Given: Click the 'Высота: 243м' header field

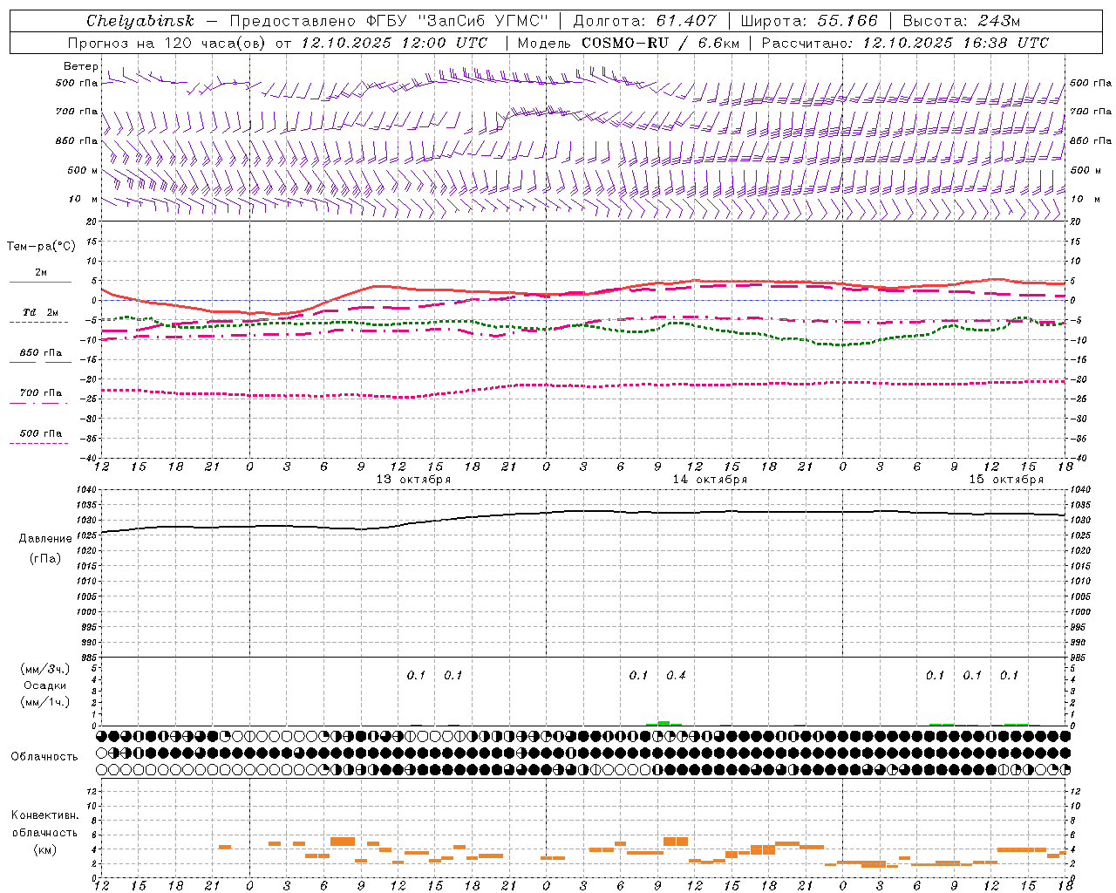Looking at the screenshot, I should (x=962, y=21).
